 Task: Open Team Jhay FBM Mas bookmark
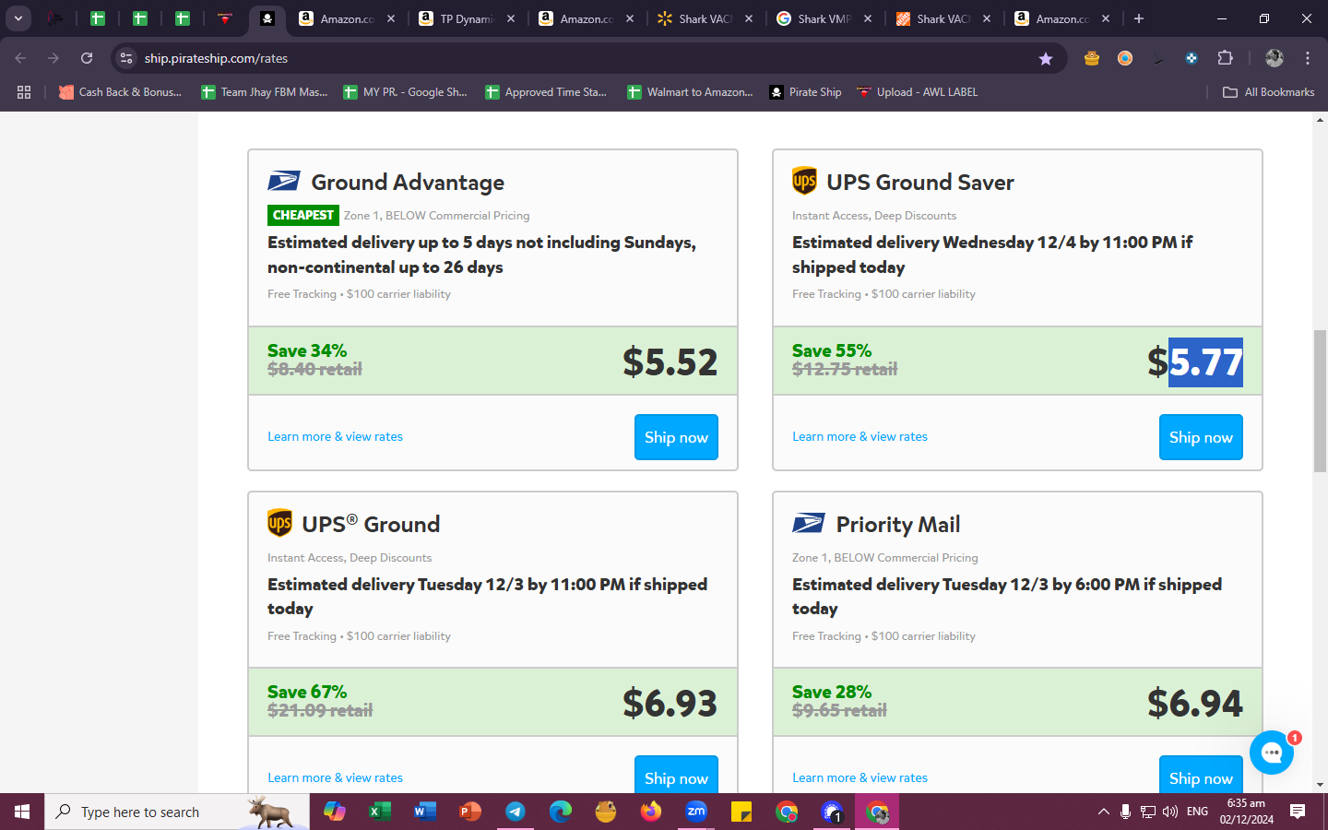[x=265, y=92]
